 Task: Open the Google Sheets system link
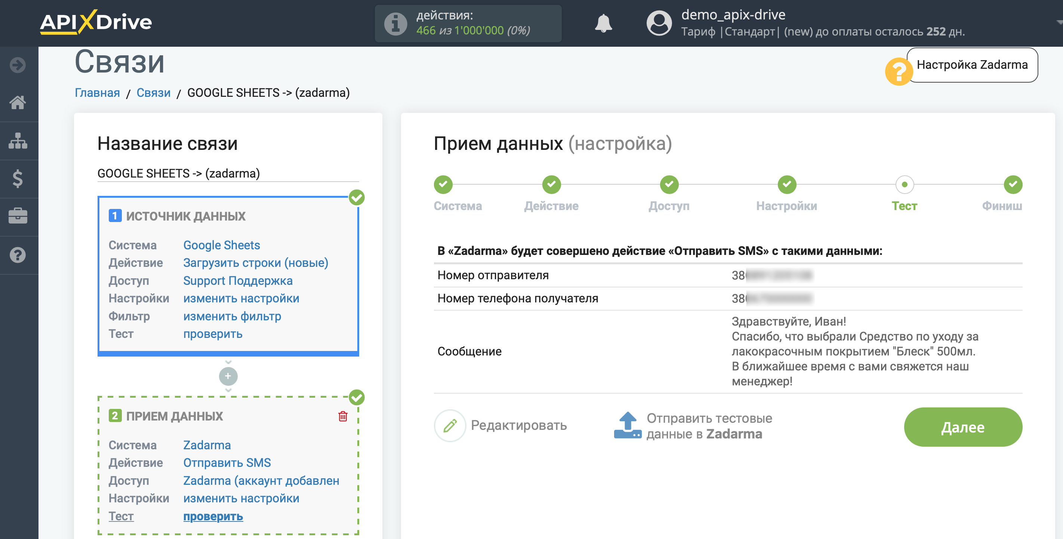coord(222,245)
